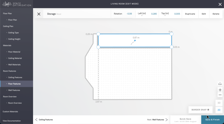Go back using the Ceiling Features arrow
This screenshot has height=124, width=224.
coord(36,120)
